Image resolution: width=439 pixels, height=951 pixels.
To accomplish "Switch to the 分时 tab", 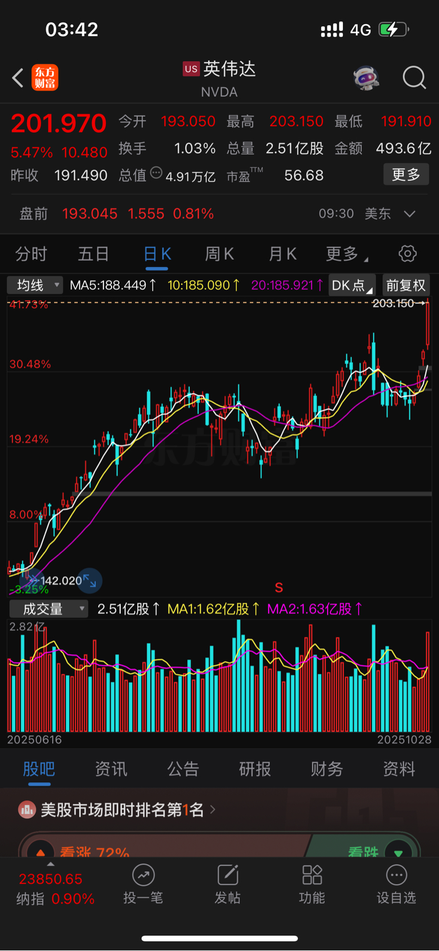I will pos(31,254).
